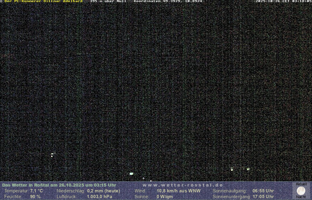Click the Niederschlag value 0,2 mm (heute)
Screen dimensions: 312x200
[x=104, y=191]
